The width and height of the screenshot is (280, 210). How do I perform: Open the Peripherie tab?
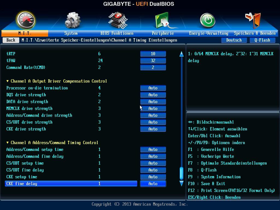point(163,33)
